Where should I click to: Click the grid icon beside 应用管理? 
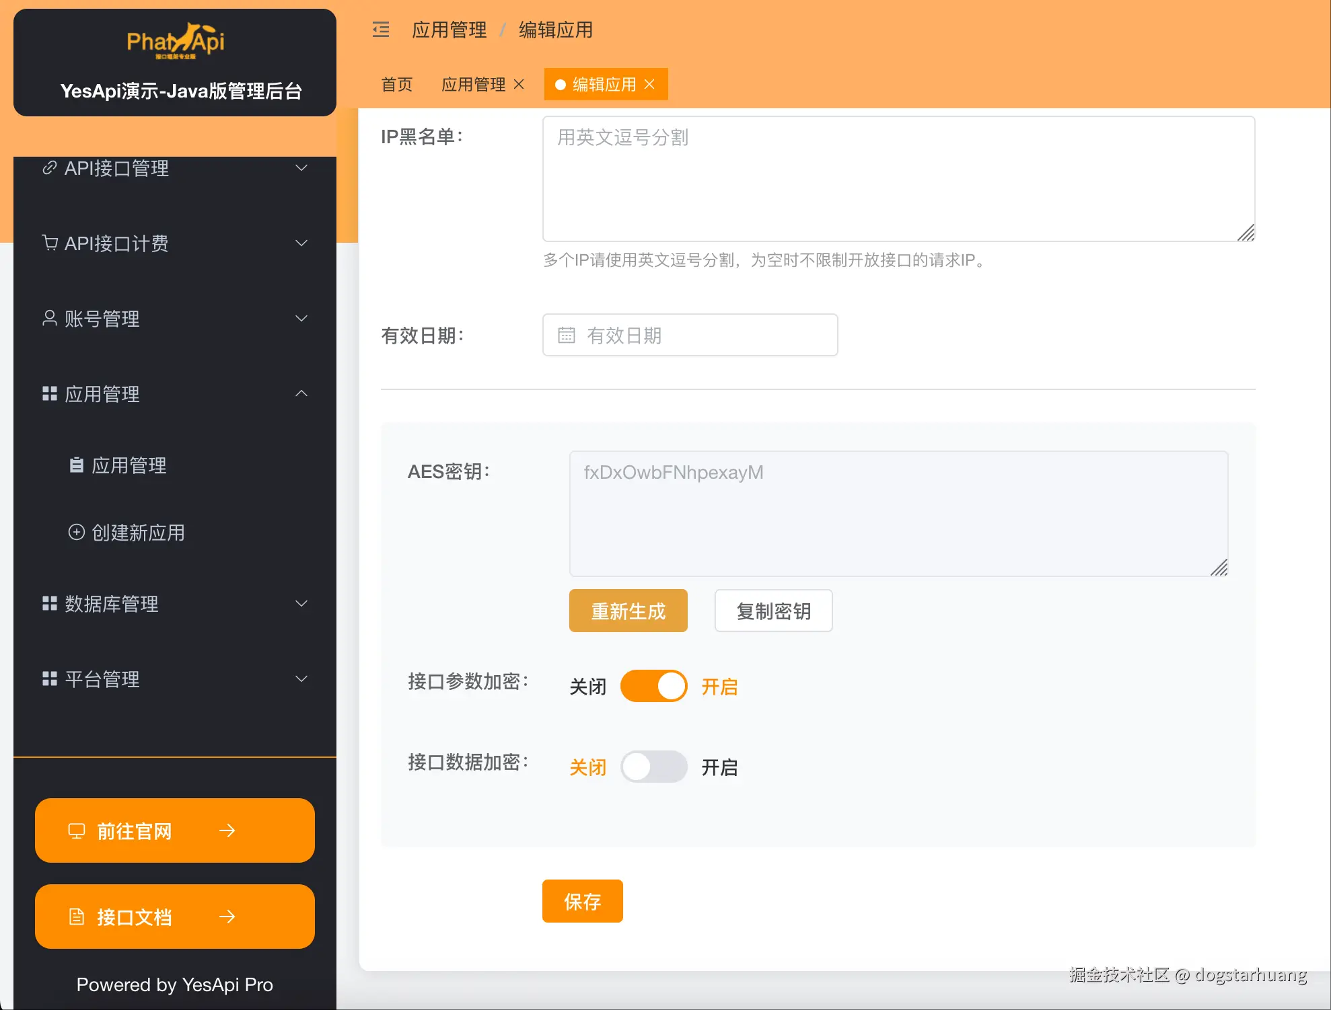[x=48, y=393]
